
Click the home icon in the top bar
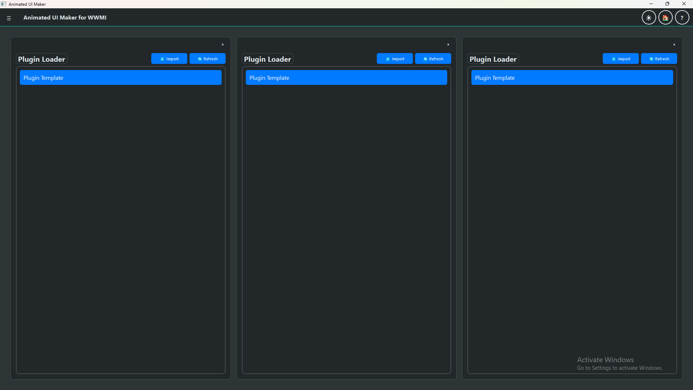pos(665,17)
